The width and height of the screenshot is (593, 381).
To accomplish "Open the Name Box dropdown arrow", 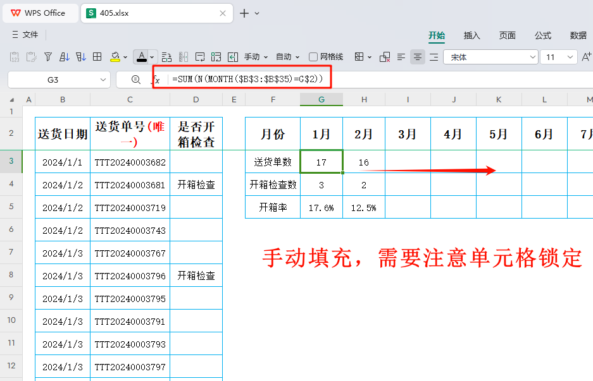I will 103,80.
